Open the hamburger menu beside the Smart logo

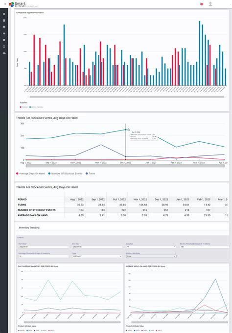pos(5,4)
